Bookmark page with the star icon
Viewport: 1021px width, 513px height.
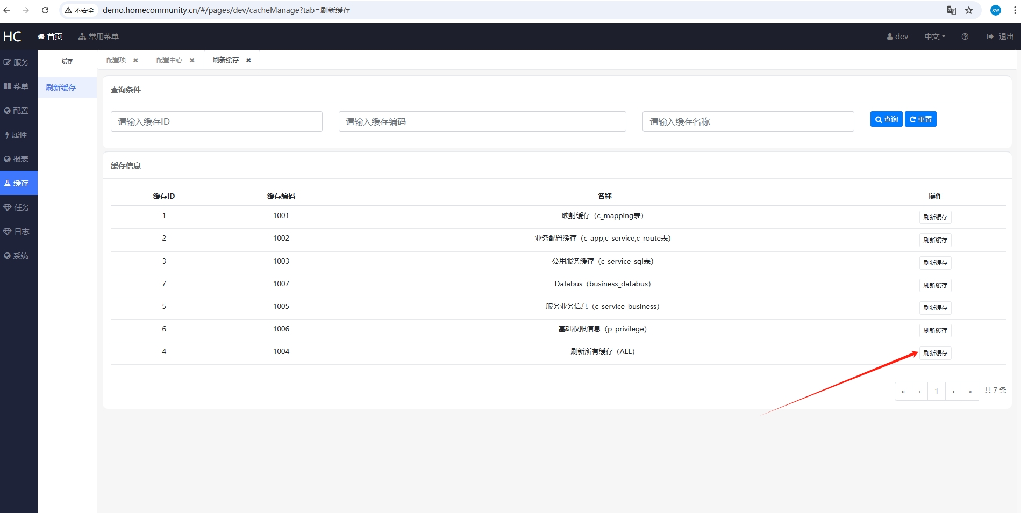point(969,10)
